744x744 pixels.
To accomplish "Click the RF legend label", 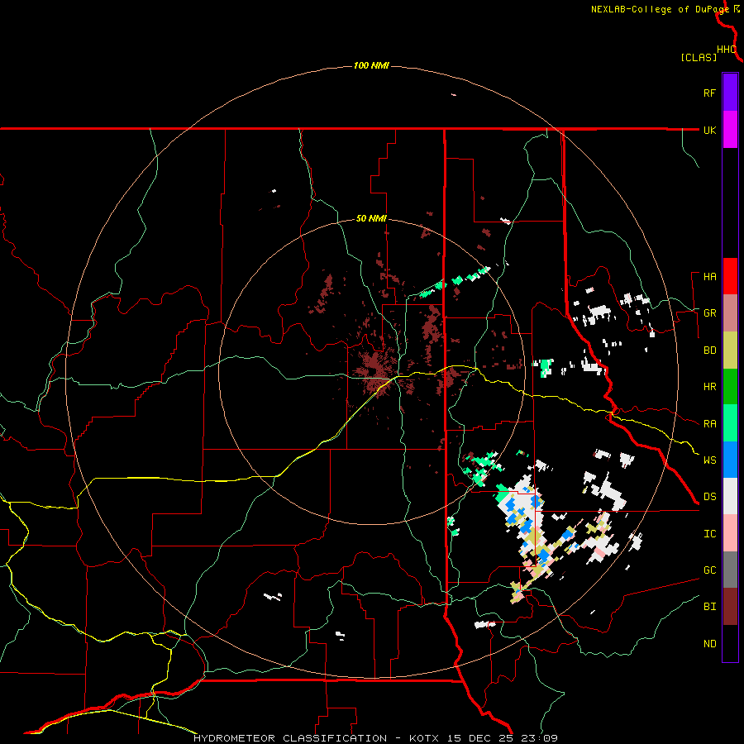I will coord(709,93).
